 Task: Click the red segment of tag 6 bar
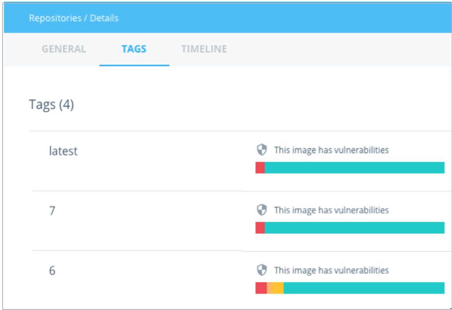click(261, 288)
